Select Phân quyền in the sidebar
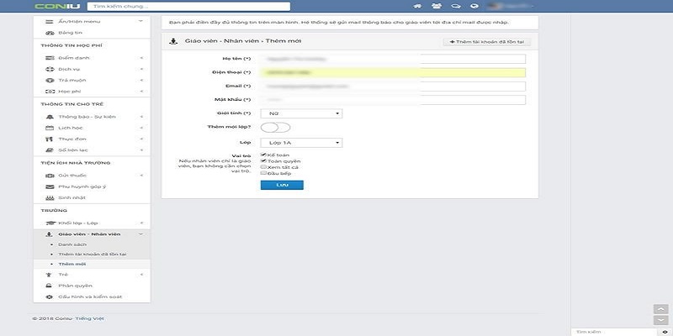The height and width of the screenshot is (336, 673). point(74,286)
